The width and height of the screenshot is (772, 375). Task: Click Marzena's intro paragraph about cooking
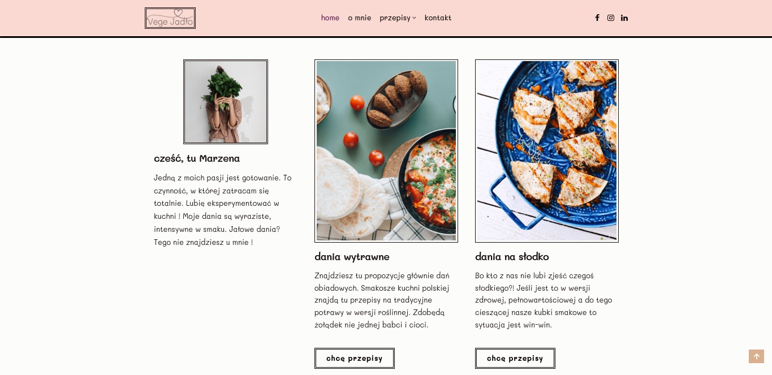(x=223, y=210)
